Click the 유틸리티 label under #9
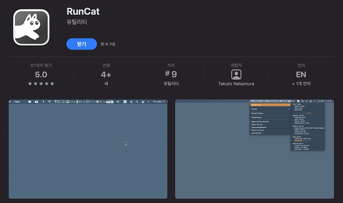 (171, 83)
